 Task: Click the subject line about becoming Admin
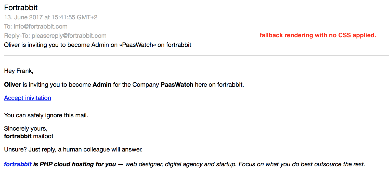(x=98, y=45)
